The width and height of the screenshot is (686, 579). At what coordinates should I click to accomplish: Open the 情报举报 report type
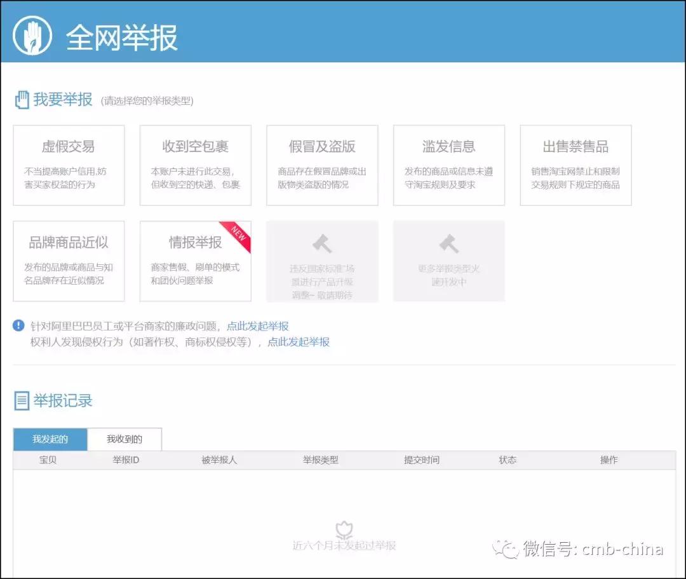195,261
